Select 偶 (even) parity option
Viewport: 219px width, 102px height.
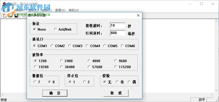[132, 82]
